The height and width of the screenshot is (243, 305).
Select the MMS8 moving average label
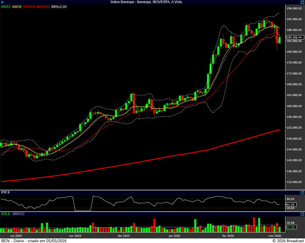click(17, 7)
